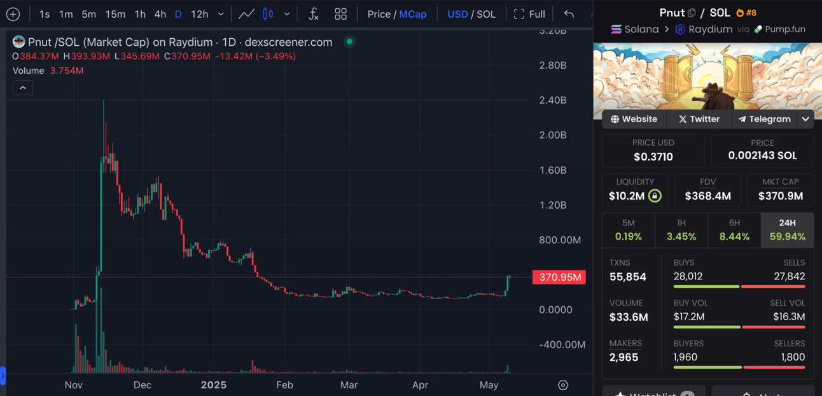Open the Website link
822x396 pixels.
click(x=634, y=119)
